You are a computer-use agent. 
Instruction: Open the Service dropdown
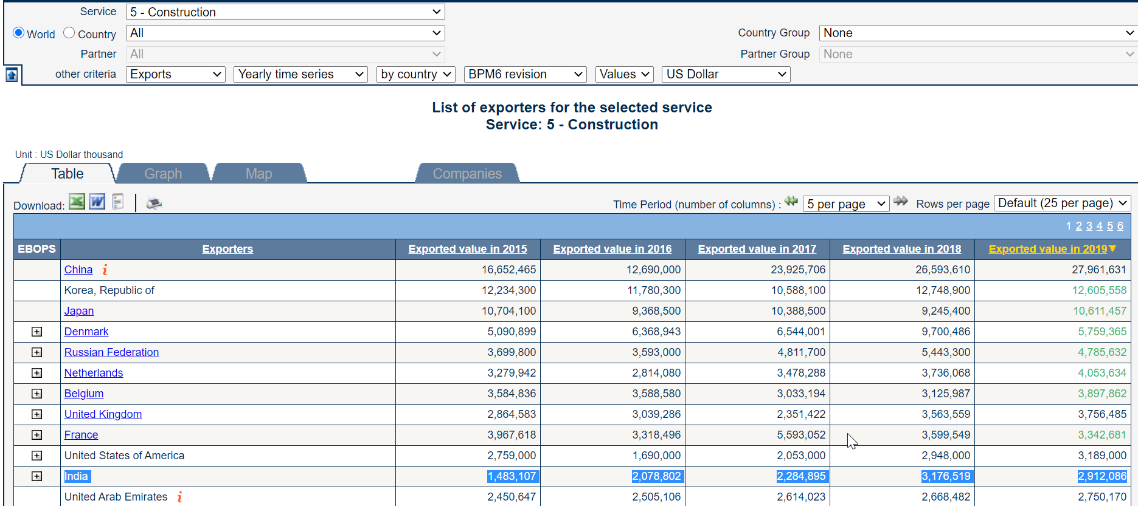click(x=285, y=12)
